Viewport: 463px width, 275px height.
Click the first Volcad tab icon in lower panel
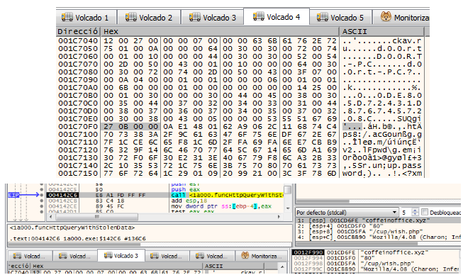click(17, 256)
